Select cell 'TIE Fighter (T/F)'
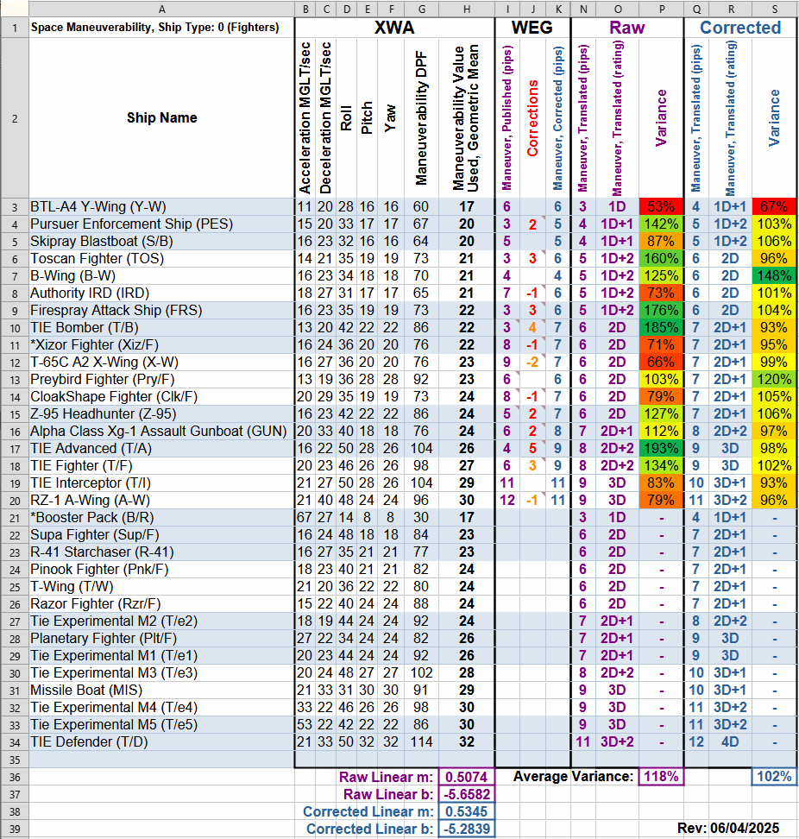 pos(161,465)
